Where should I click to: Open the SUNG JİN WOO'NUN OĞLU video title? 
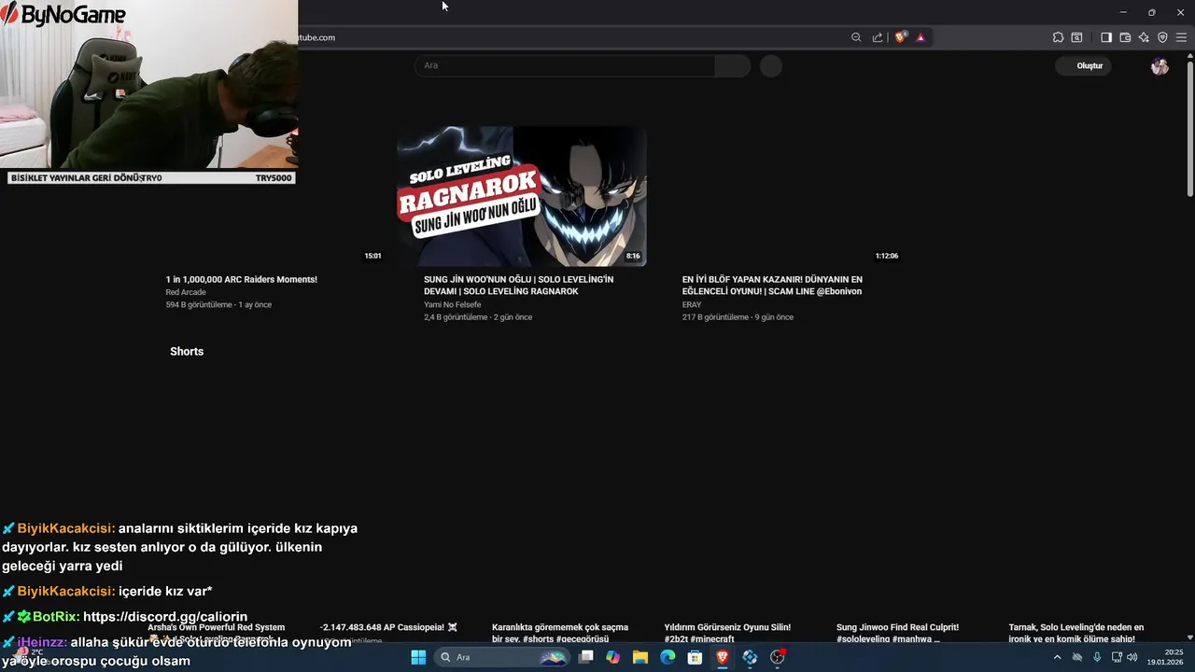pyautogui.click(x=519, y=286)
